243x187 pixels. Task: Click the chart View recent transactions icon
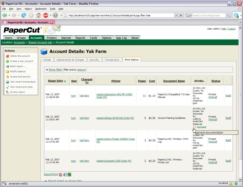click(x=8, y=82)
